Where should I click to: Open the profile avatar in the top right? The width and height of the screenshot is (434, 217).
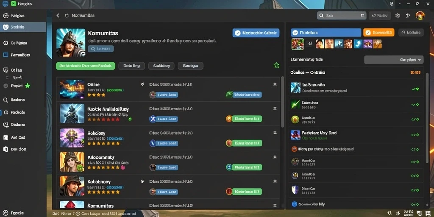coord(420,16)
